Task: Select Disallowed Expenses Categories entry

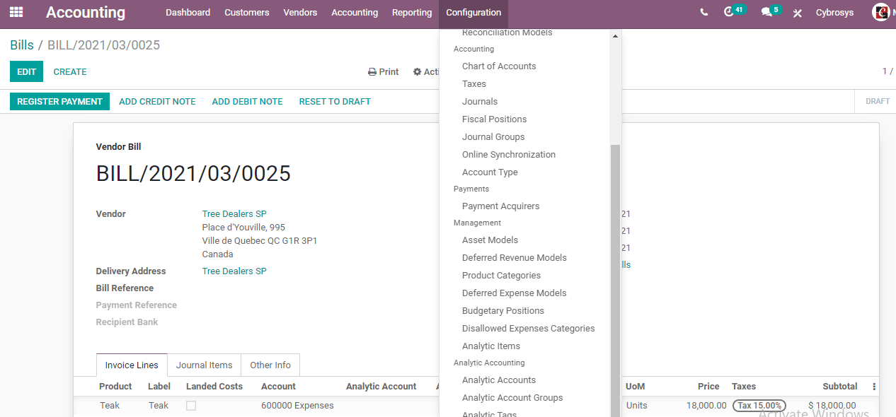Action: pyautogui.click(x=529, y=329)
